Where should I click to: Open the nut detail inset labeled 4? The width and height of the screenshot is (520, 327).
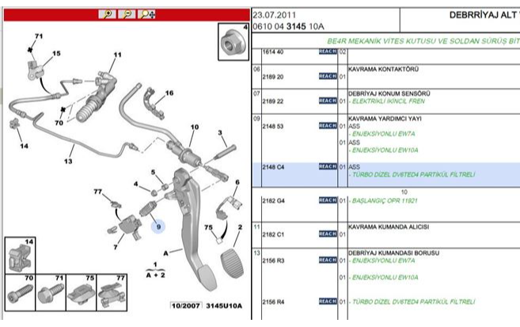pyautogui.click(x=233, y=42)
